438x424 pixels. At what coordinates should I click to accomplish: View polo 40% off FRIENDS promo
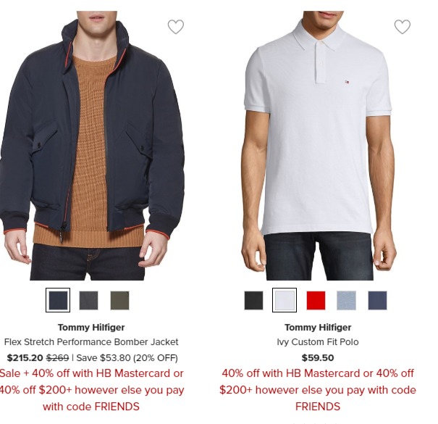[318, 390]
